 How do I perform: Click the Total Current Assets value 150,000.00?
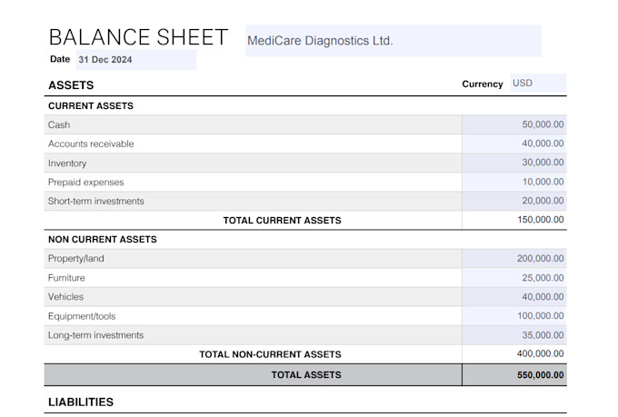[541, 220]
